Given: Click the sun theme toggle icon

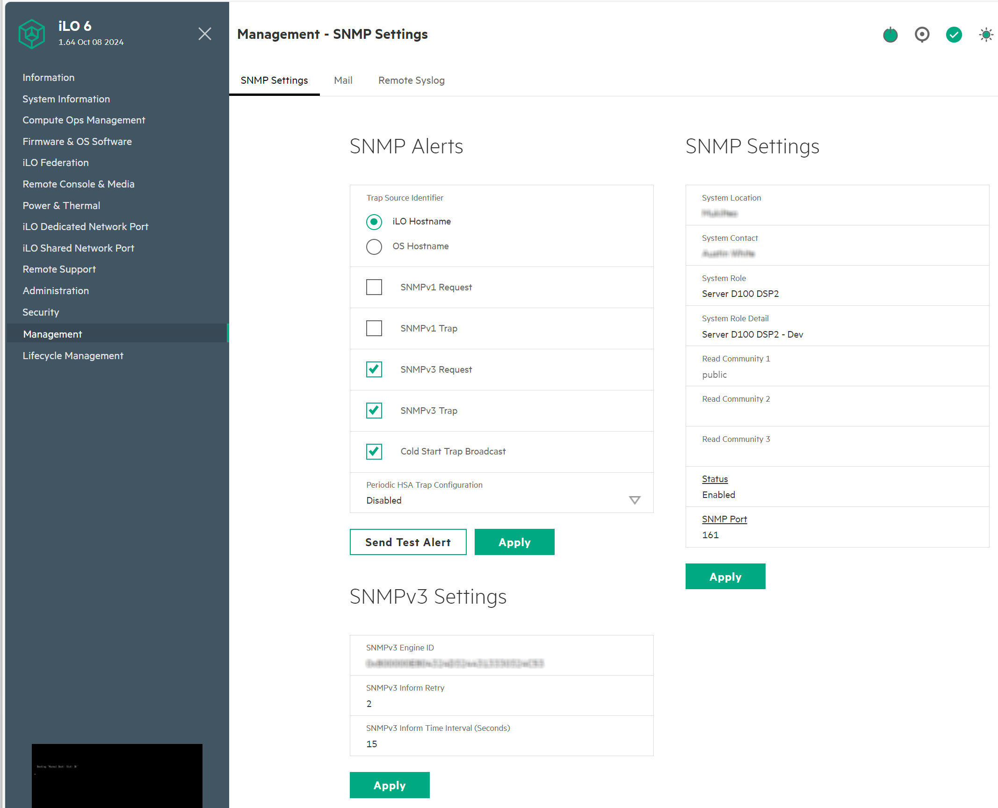Looking at the screenshot, I should (x=986, y=35).
